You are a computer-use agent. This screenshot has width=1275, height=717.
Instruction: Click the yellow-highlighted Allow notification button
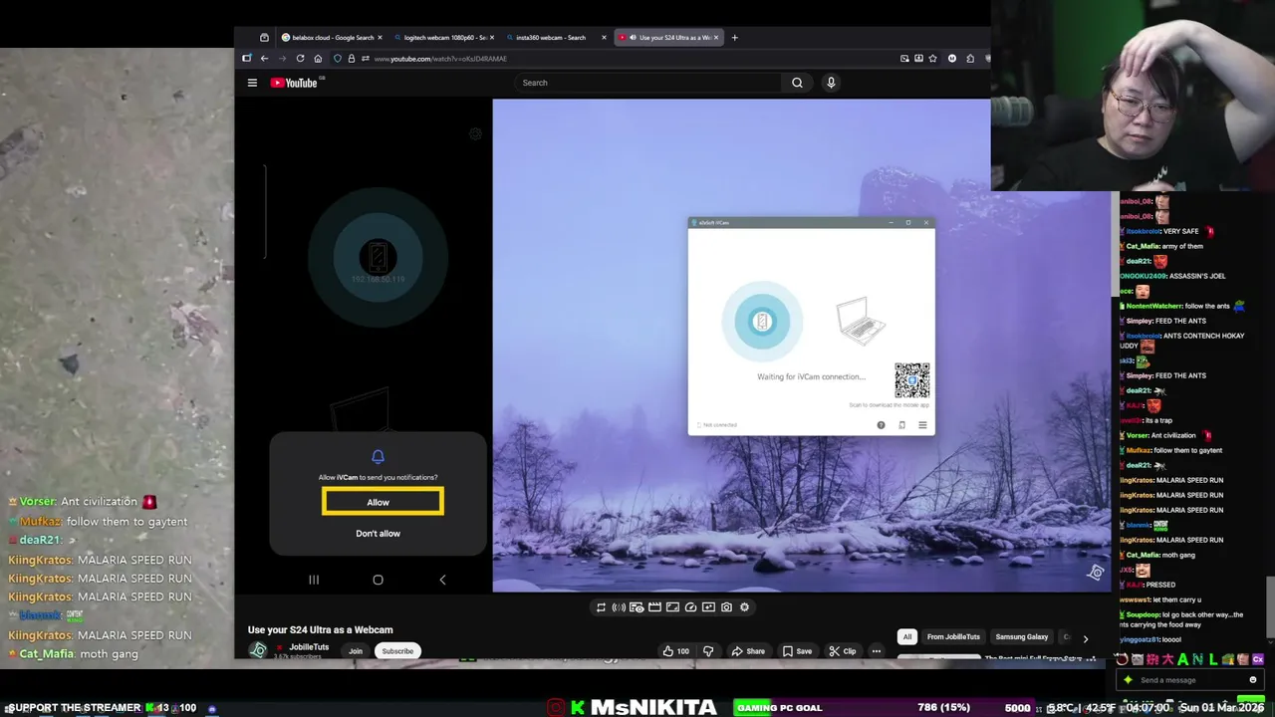tap(382, 502)
